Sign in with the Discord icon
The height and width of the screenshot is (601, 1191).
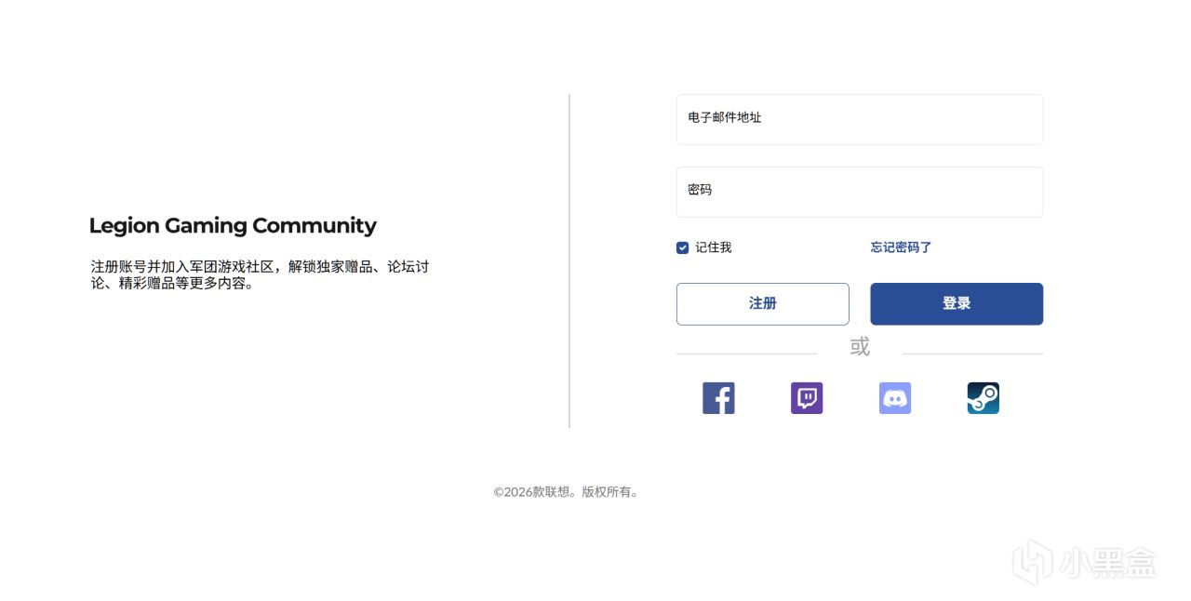click(895, 398)
